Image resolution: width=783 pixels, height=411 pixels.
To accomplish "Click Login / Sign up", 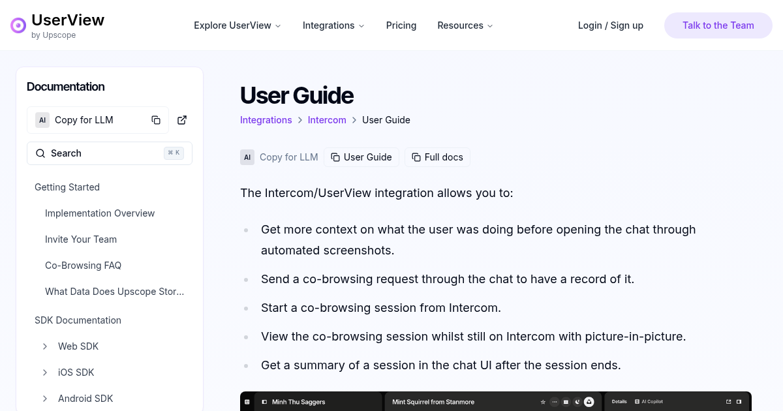I will 611,25.
